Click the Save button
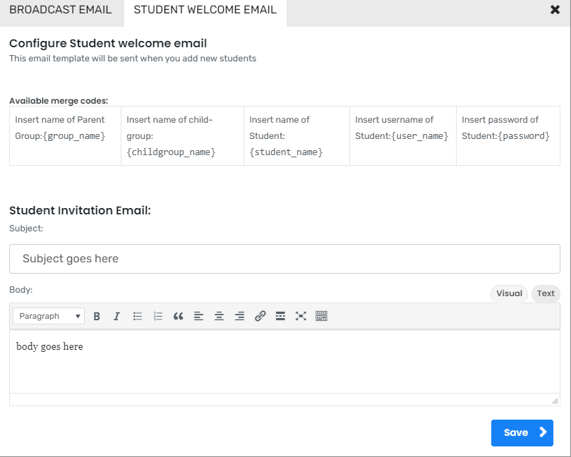 click(x=522, y=433)
